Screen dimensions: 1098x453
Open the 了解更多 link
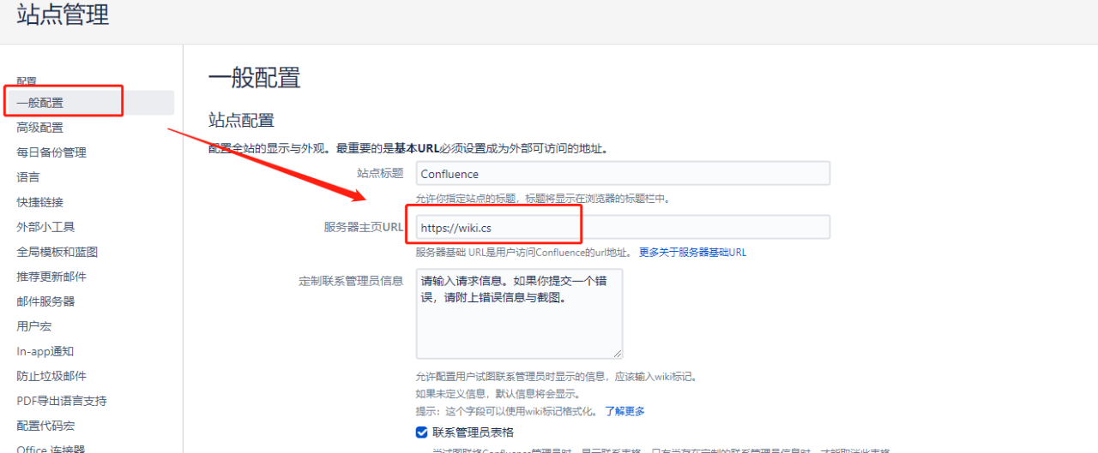pos(624,411)
